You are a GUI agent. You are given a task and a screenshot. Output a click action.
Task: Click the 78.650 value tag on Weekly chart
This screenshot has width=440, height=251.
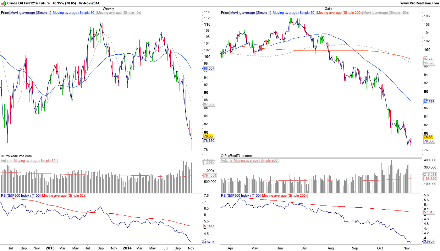[x=209, y=141]
